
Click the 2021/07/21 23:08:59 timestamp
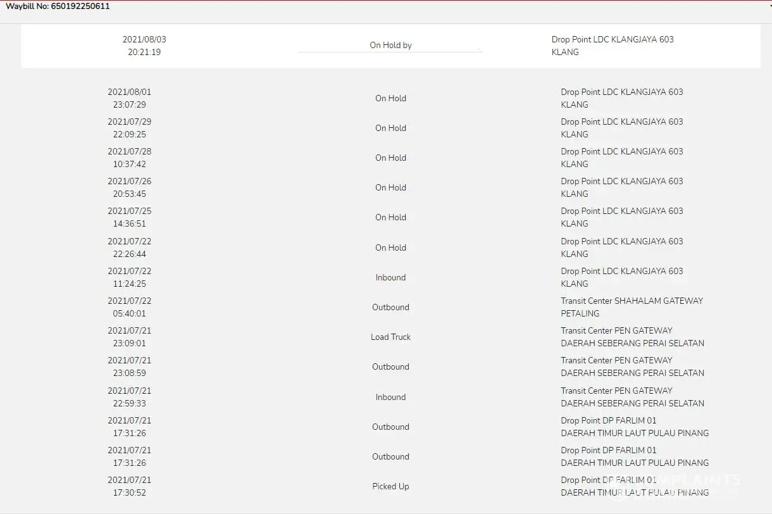point(130,367)
